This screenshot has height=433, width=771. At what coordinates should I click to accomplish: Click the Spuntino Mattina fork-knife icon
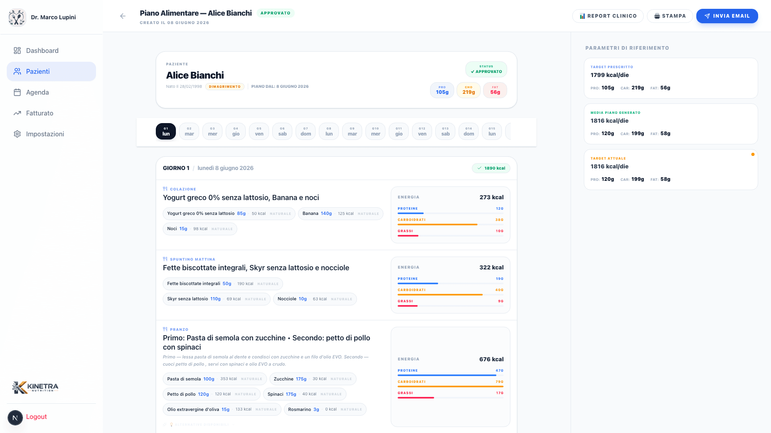(x=165, y=259)
